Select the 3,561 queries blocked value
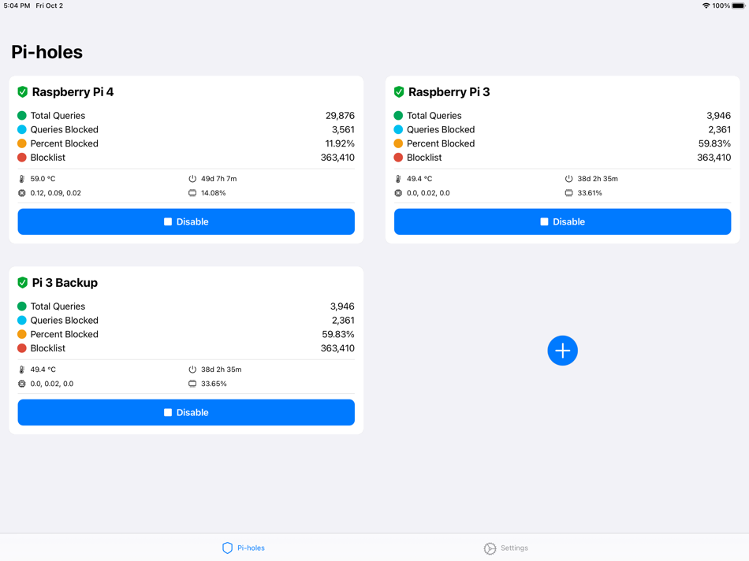Viewport: 749px width, 561px height. tap(344, 129)
